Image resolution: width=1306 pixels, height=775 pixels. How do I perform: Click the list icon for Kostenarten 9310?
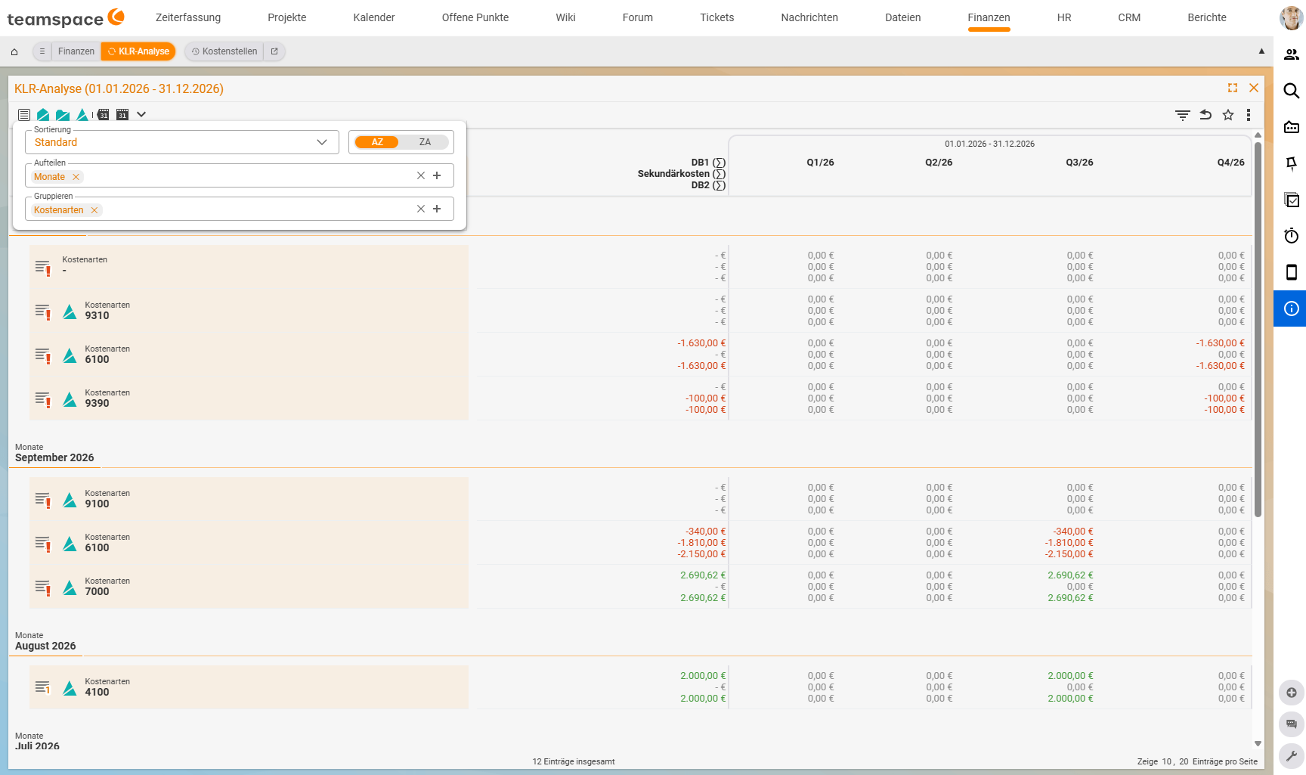coord(42,311)
